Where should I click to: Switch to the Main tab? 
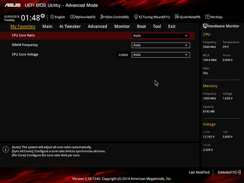pos(47,27)
